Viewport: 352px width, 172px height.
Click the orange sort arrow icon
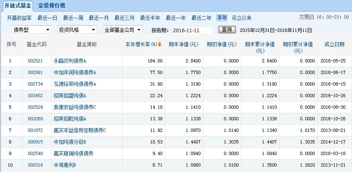pos(159,45)
